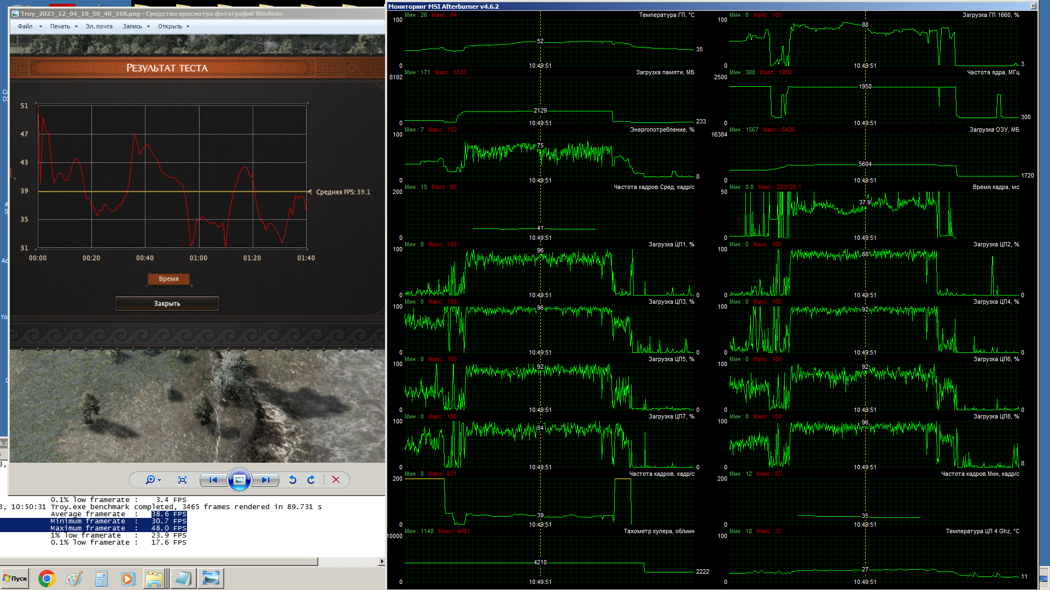Click the horizontal scrollbar right arrow
This screenshot has height=590, width=1050.
coord(381,561)
